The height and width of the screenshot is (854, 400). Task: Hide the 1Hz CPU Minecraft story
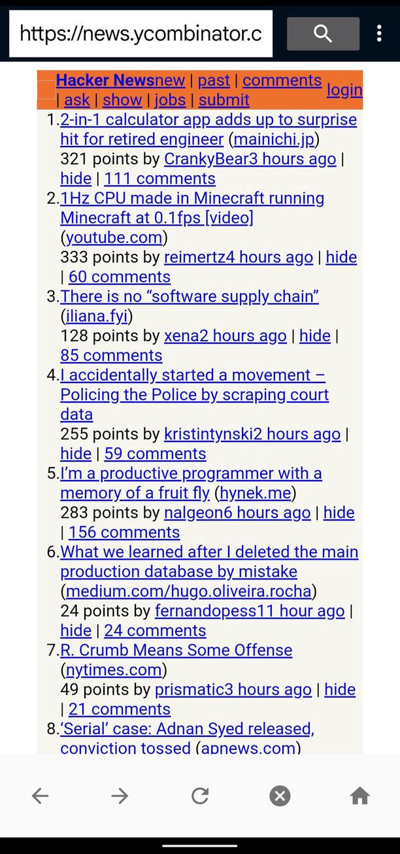[x=341, y=257]
